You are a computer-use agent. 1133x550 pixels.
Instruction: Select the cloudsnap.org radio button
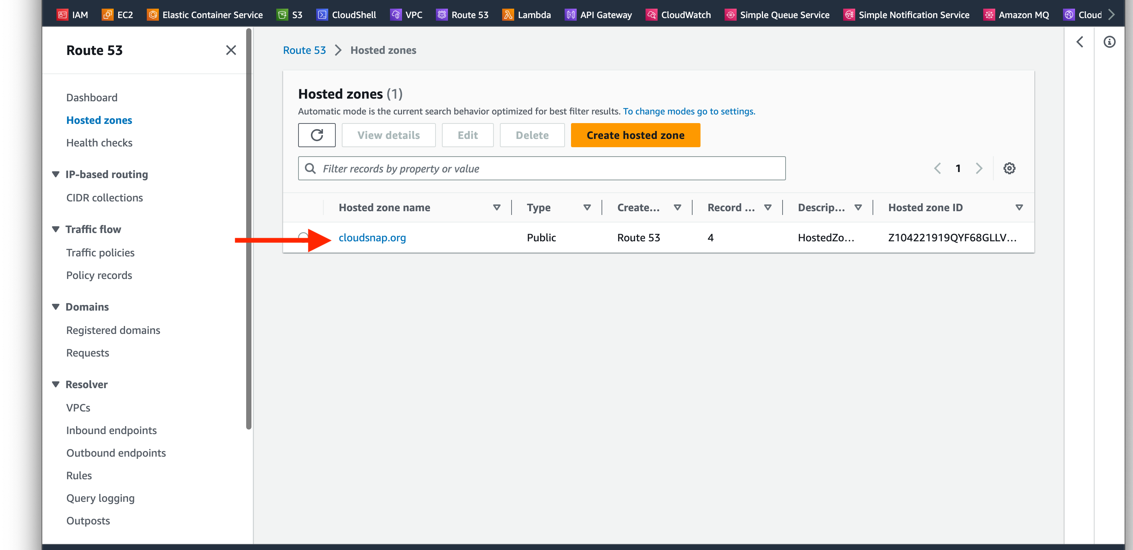point(303,238)
